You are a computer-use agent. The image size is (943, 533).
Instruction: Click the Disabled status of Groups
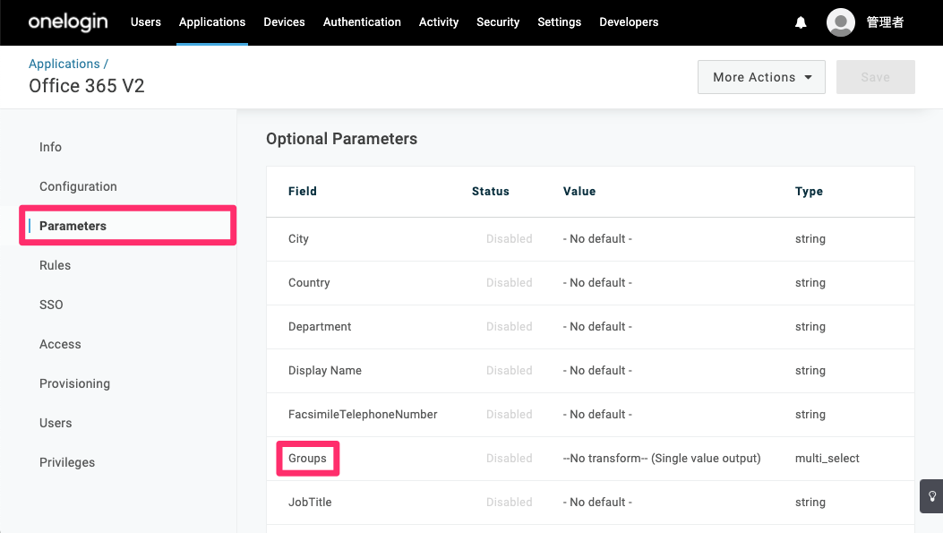[x=510, y=459]
